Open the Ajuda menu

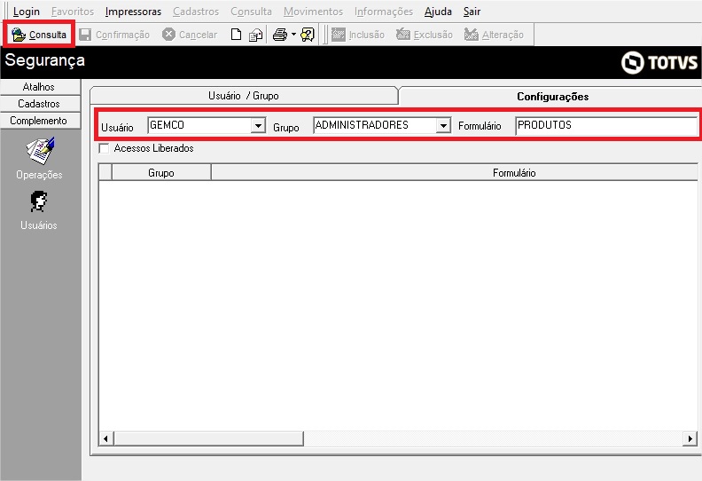438,12
